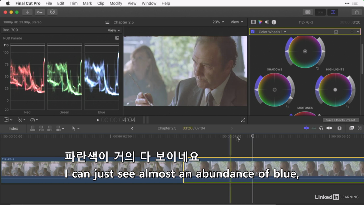This screenshot has height=205, width=364.
Task: Open the retime speedometer dropdown
Action: 34,120
